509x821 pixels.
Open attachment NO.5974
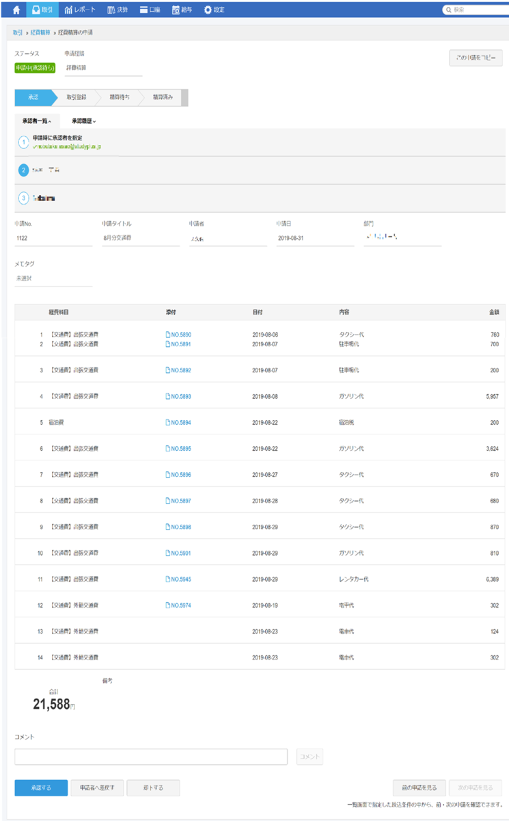coord(178,605)
